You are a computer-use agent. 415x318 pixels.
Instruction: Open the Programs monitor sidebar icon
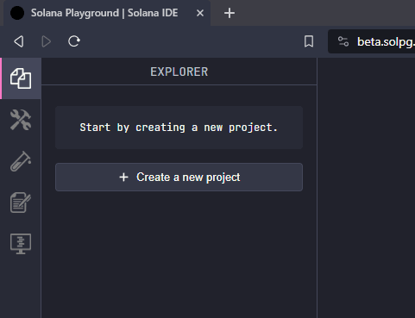[x=21, y=244]
